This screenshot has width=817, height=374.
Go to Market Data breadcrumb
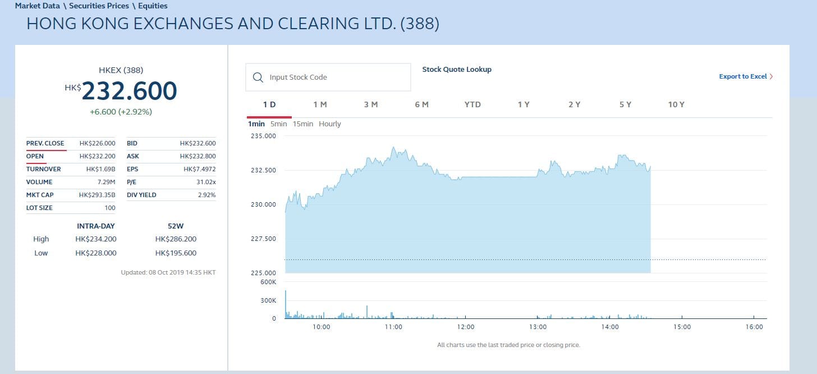tap(38, 6)
